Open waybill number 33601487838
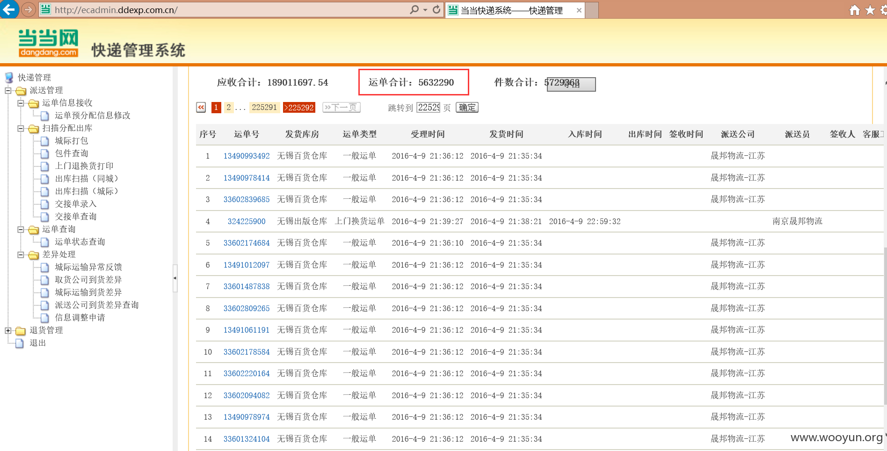 pos(247,287)
